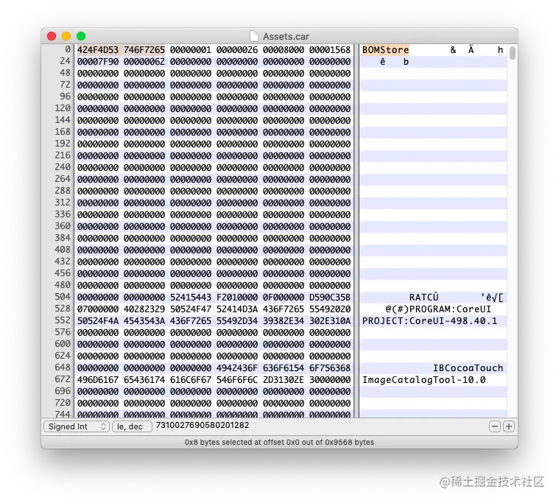559x503 pixels.
Task: Click line offset 504 in the gutter
Action: pos(63,297)
